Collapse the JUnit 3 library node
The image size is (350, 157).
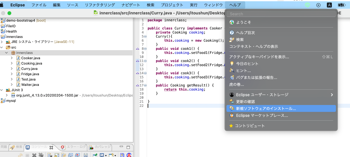2,90
